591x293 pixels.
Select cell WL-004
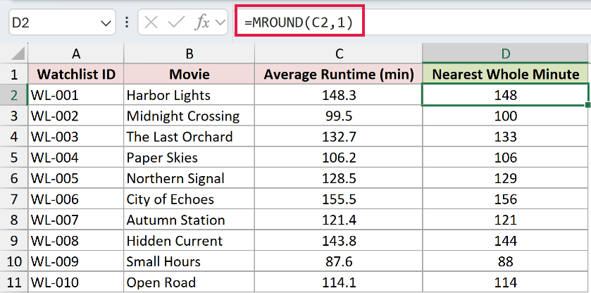pyautogui.click(x=76, y=157)
